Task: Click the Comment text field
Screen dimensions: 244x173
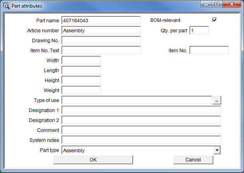Action: coord(141,130)
